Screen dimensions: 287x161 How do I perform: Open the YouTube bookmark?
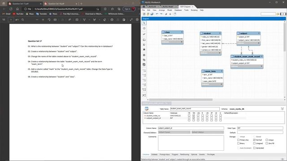click(x=18, y=14)
